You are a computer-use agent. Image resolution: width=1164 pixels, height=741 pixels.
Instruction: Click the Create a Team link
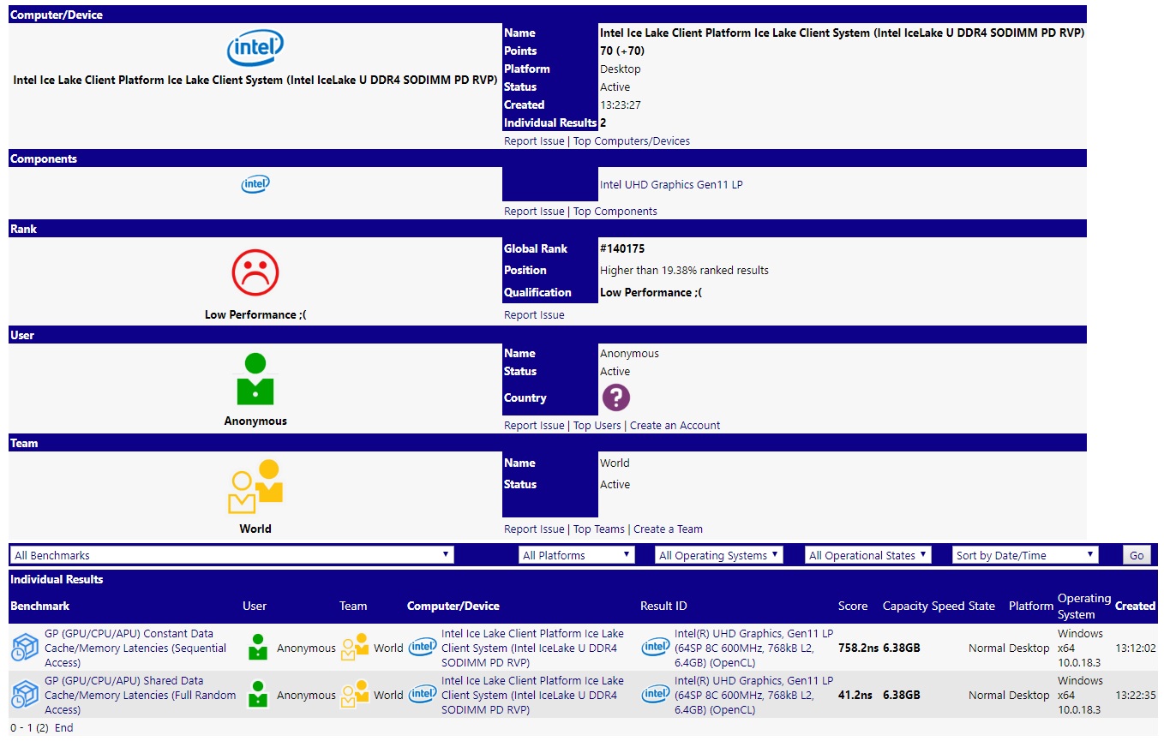[x=668, y=529]
